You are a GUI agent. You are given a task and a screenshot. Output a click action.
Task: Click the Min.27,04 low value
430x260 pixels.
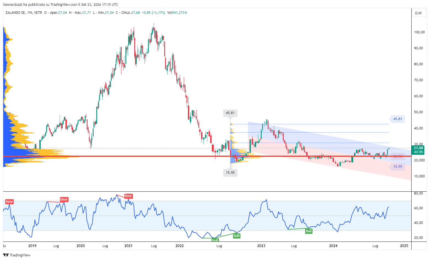(106, 13)
